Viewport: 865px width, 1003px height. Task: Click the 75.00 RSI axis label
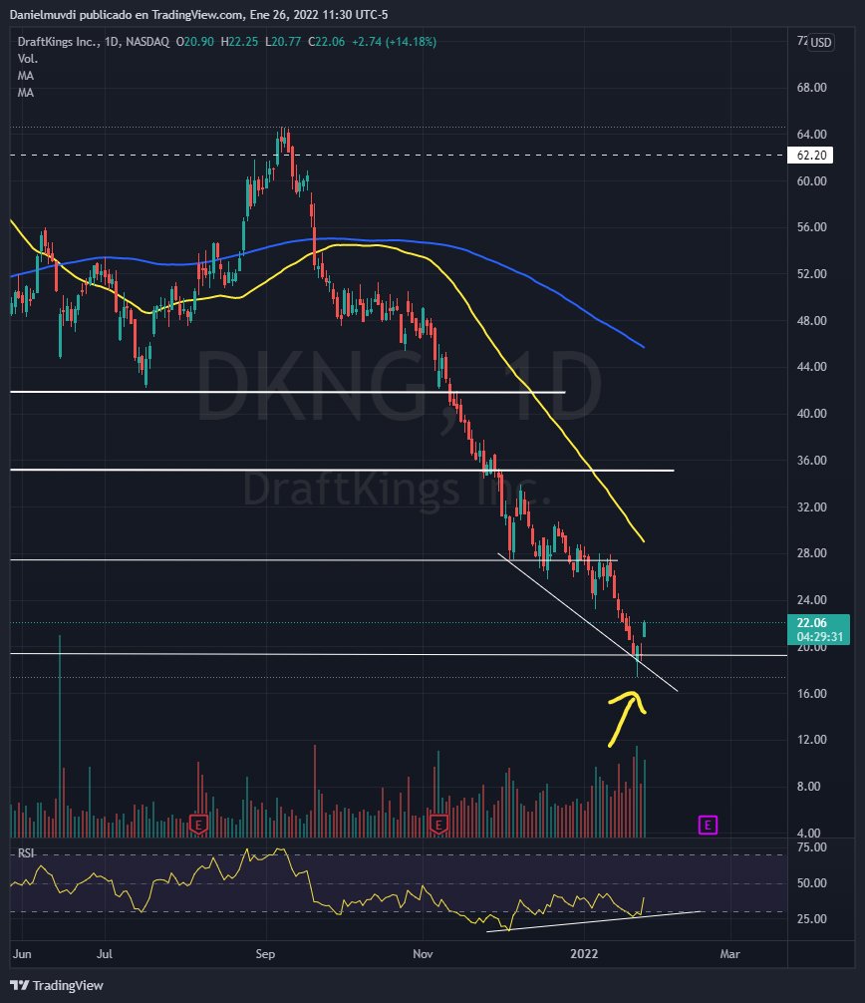[812, 846]
